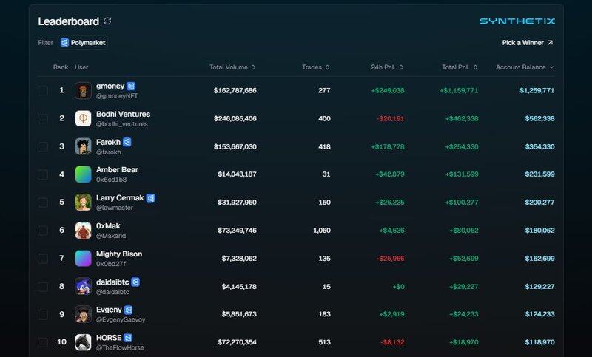This screenshot has height=357, width=592.
Task: Select the checkbox for rank 8 daidaibtc
Action: coord(43,287)
